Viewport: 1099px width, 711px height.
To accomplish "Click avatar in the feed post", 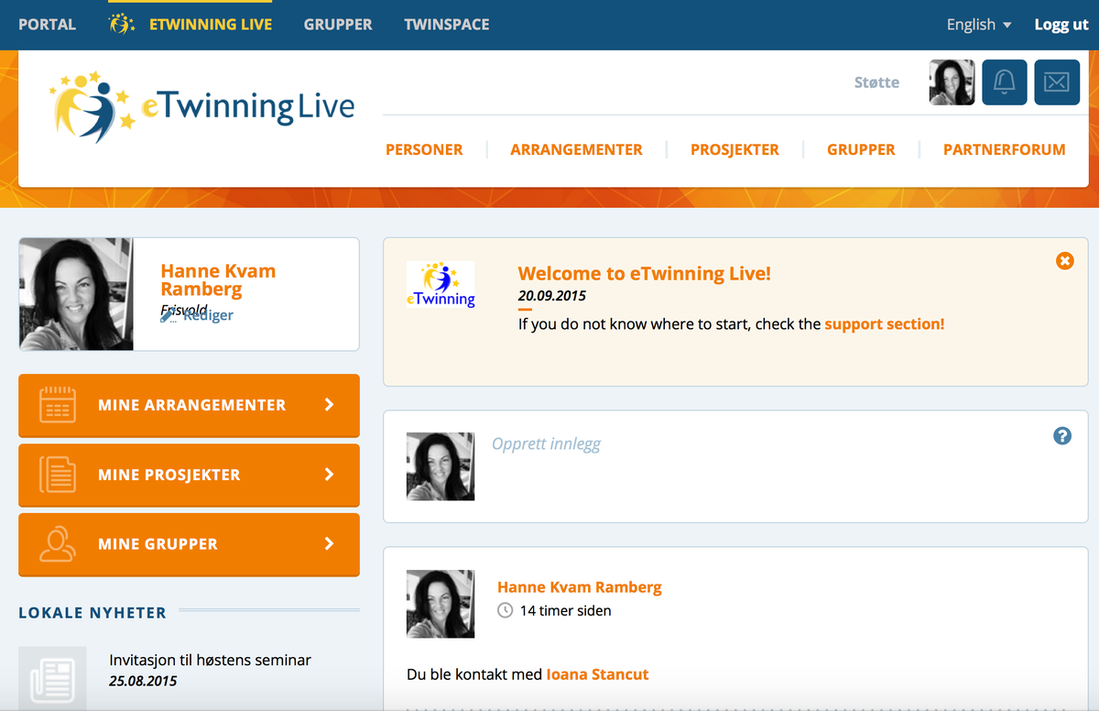I will pyautogui.click(x=441, y=604).
